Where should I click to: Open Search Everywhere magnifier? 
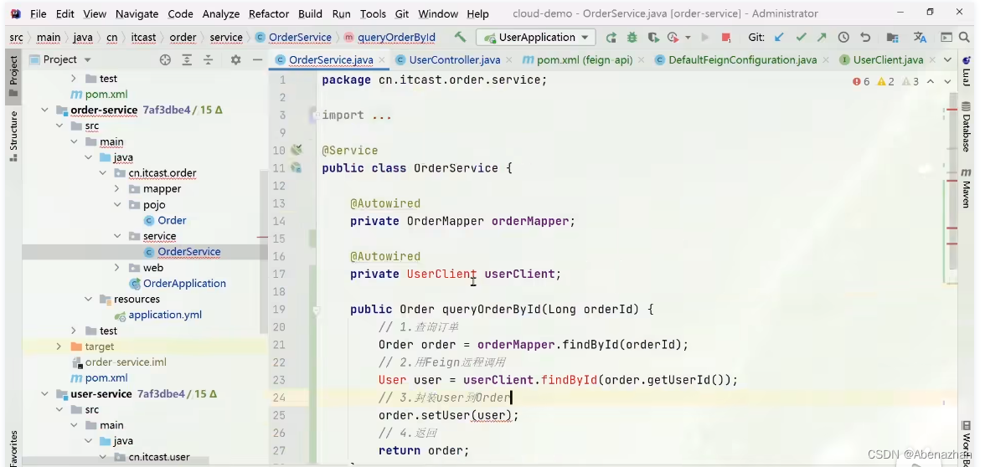coord(964,38)
